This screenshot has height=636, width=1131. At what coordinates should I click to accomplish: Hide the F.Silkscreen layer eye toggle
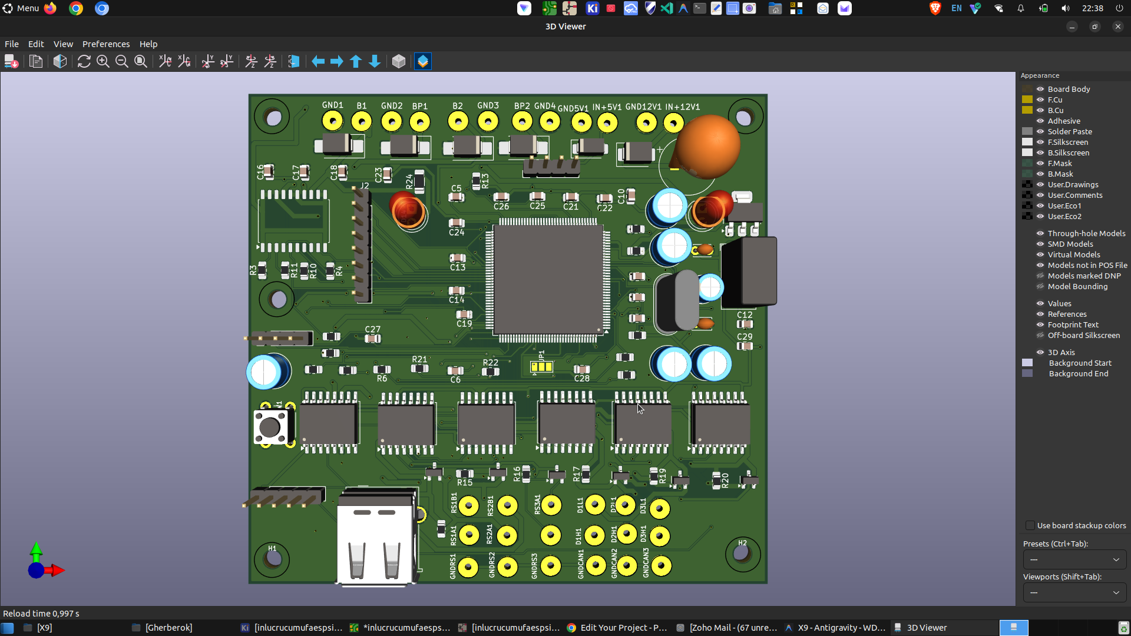coord(1040,142)
